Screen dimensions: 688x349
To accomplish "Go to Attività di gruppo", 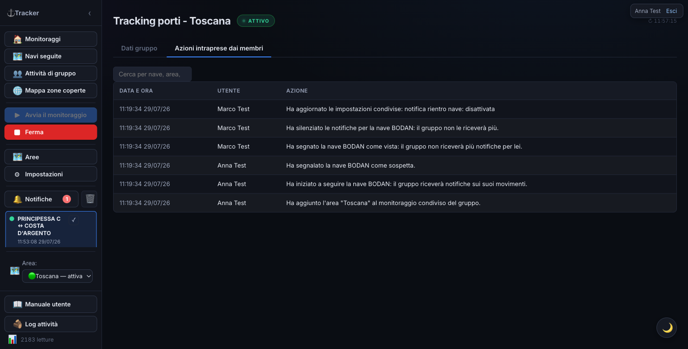I will pos(51,73).
